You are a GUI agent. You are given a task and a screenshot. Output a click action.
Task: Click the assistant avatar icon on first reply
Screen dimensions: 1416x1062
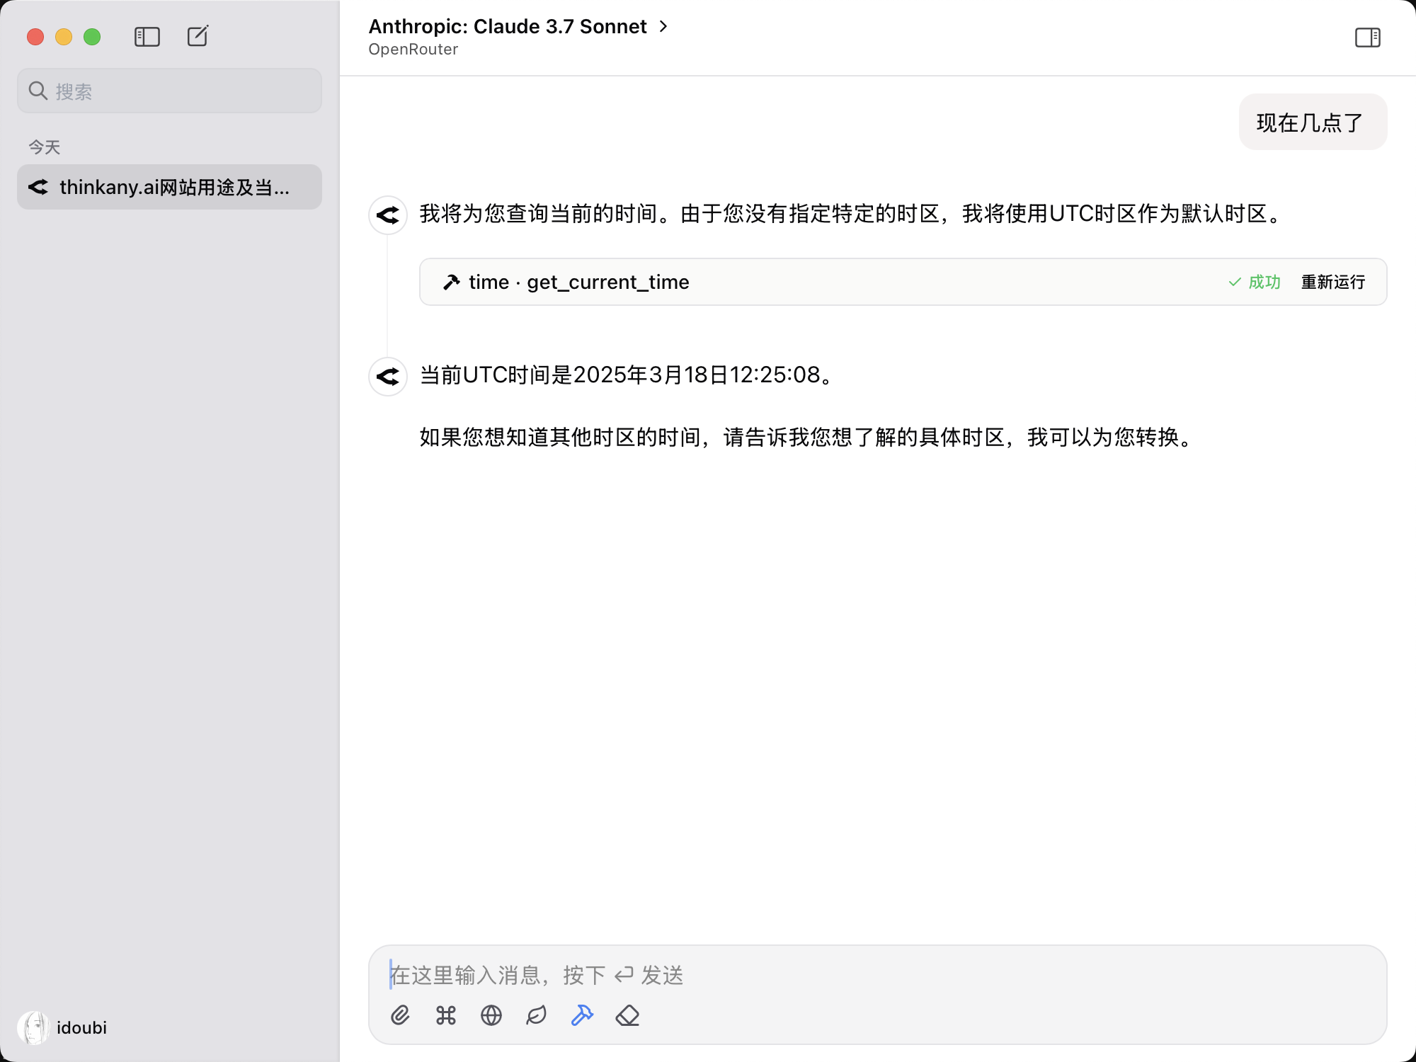[x=388, y=215]
